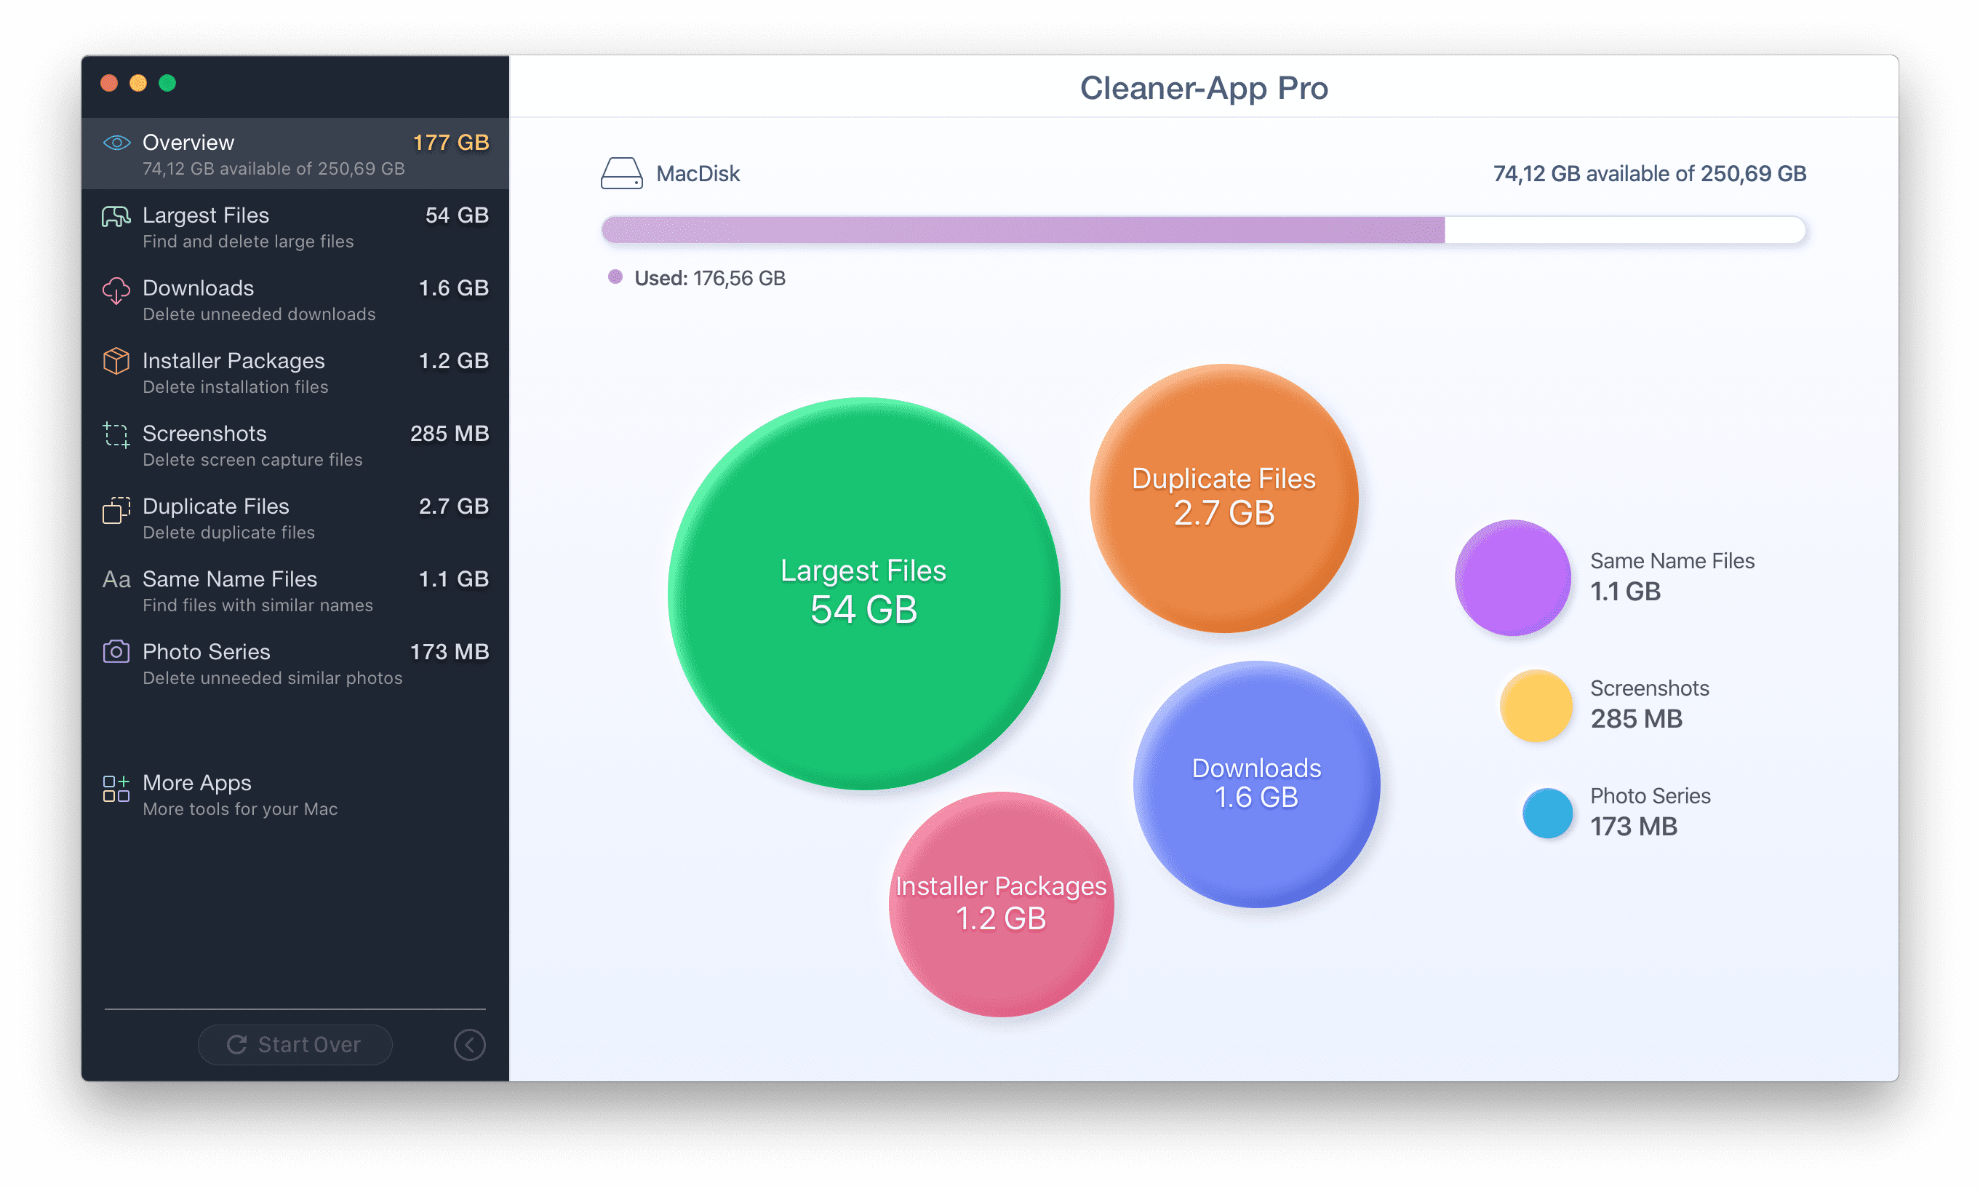Click the 'Same Name Files' label beside purple circle

coord(1672,561)
